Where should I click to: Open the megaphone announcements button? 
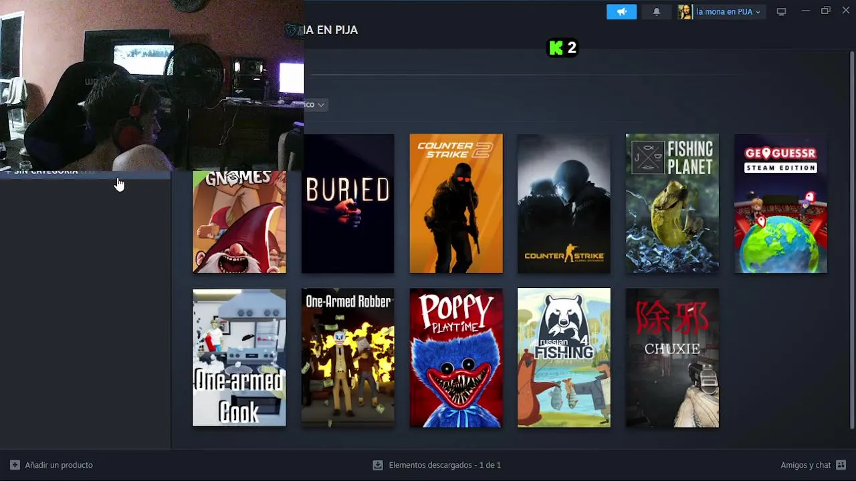tap(621, 11)
